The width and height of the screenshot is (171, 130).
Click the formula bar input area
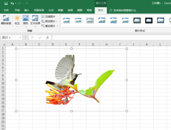(x=110, y=38)
